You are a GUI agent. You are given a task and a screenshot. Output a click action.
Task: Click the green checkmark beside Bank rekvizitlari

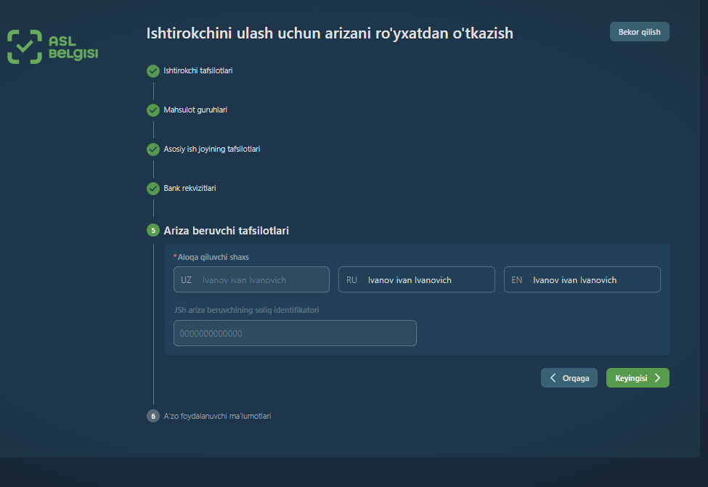click(x=153, y=188)
